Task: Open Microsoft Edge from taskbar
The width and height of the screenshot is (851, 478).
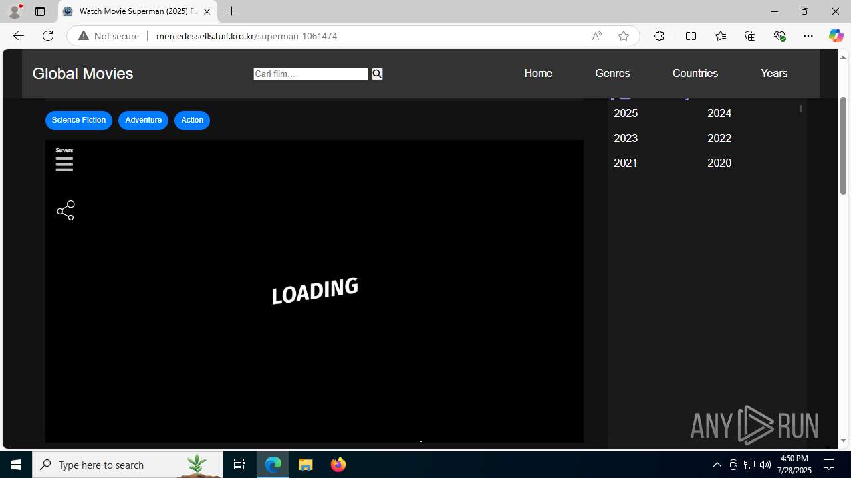Action: pyautogui.click(x=273, y=465)
